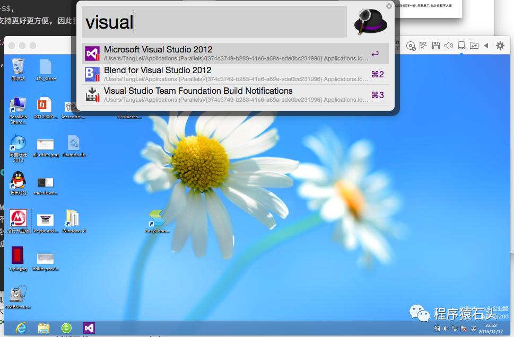Collapse Parallels toolbar with left arrow
Viewport: 514px width, 337px height.
tap(486, 46)
